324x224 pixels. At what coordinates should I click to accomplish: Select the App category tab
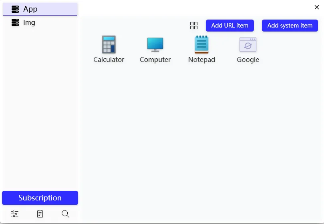point(40,9)
